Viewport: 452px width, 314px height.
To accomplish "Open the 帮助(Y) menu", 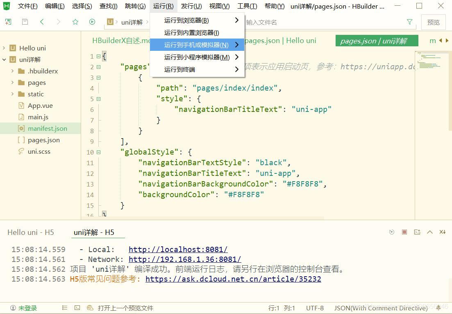I will point(275,6).
